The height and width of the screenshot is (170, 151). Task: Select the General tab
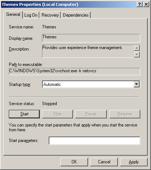[13, 14]
